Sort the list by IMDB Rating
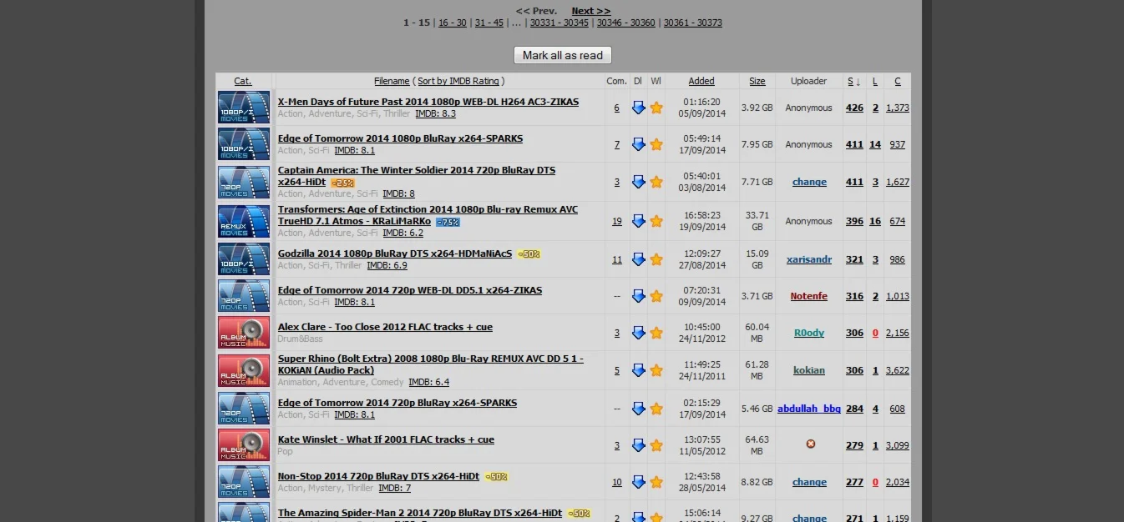This screenshot has width=1124, height=522. click(x=458, y=81)
